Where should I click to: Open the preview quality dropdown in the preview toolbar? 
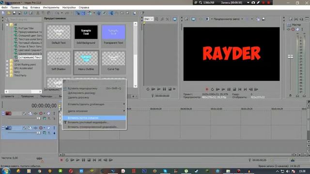(228, 19)
